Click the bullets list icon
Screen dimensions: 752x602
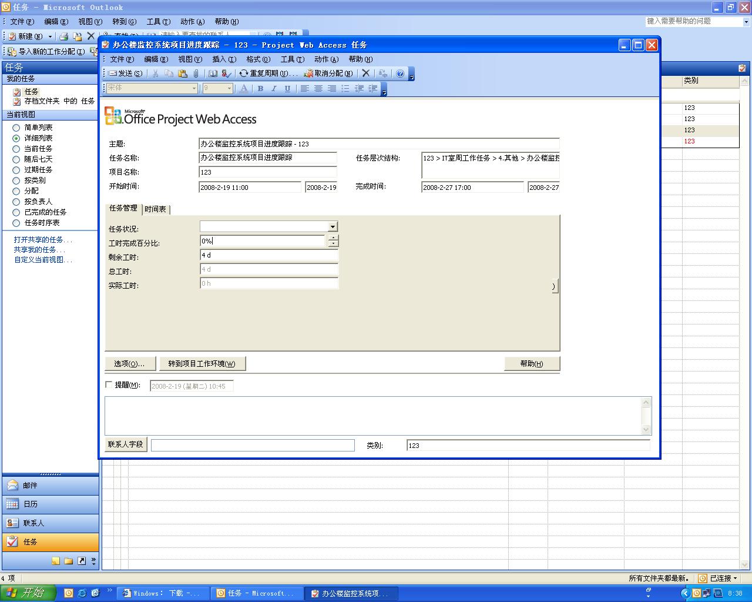pyautogui.click(x=345, y=88)
